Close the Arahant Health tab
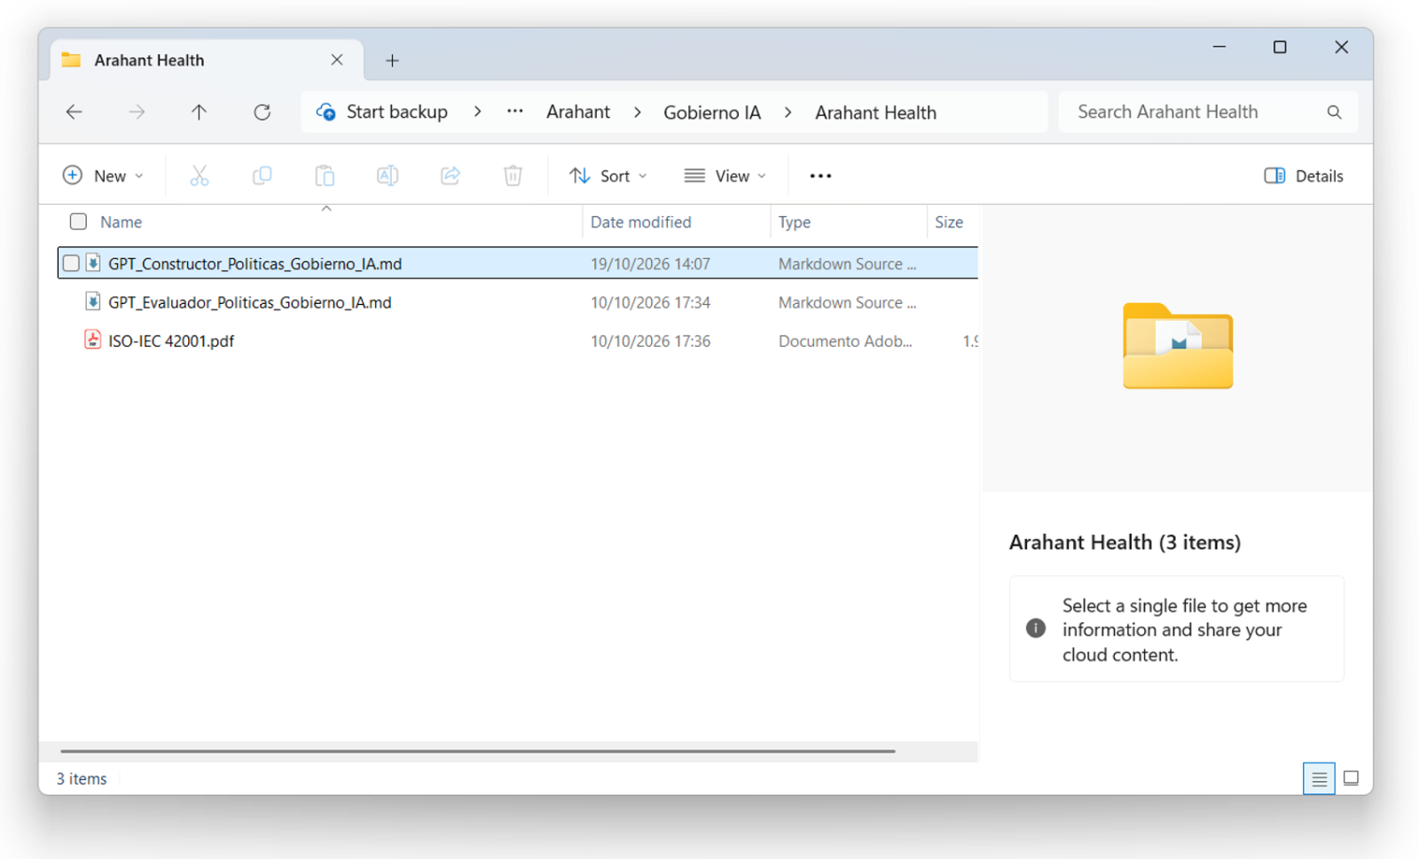 tap(337, 59)
